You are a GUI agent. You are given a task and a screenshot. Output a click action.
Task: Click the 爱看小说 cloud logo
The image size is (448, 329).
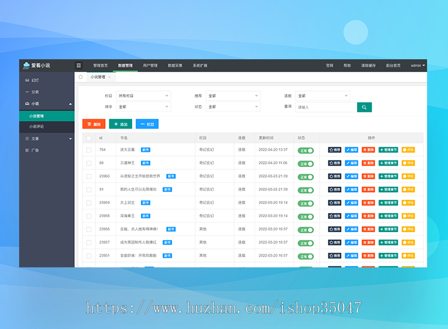point(36,66)
